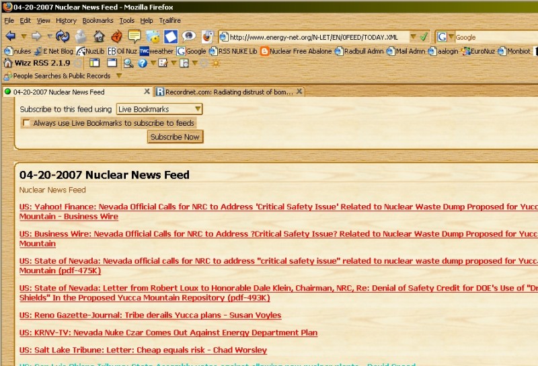Click the Firefox window toolbar icon

(207, 36)
